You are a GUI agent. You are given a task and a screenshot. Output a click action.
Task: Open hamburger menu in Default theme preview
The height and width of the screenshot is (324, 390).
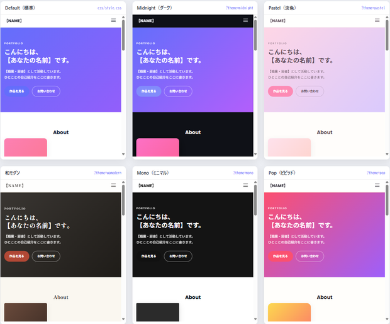tap(113, 20)
